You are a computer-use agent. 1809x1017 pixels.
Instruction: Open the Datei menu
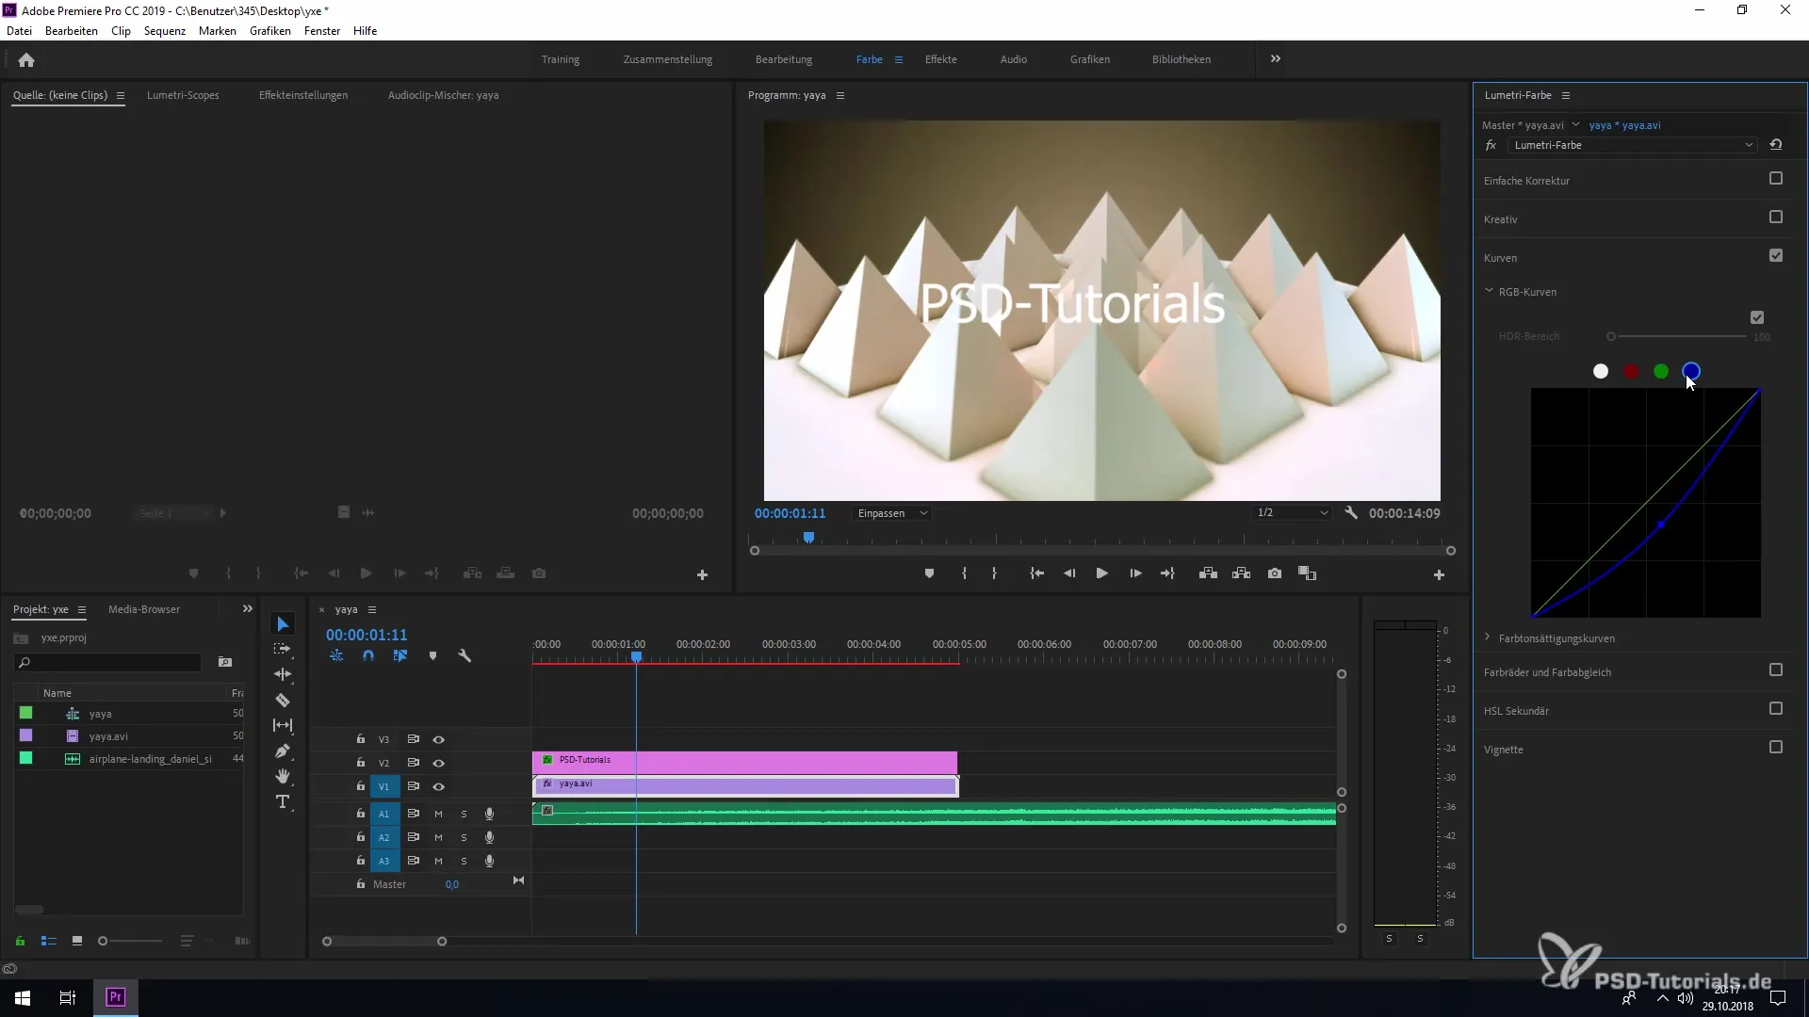tap(19, 31)
